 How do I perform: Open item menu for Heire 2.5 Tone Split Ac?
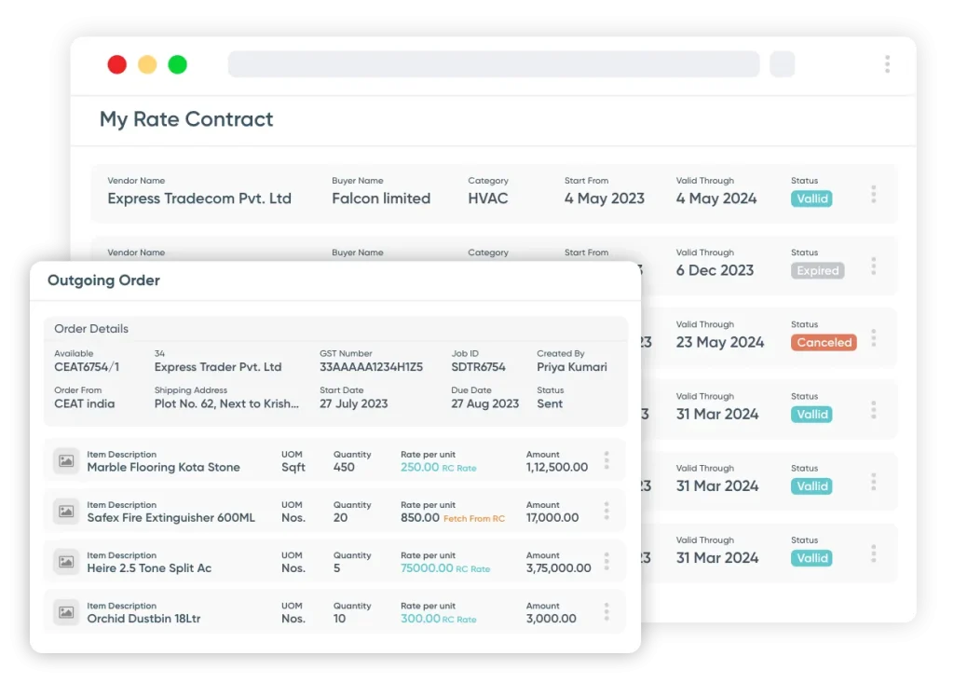(x=606, y=561)
